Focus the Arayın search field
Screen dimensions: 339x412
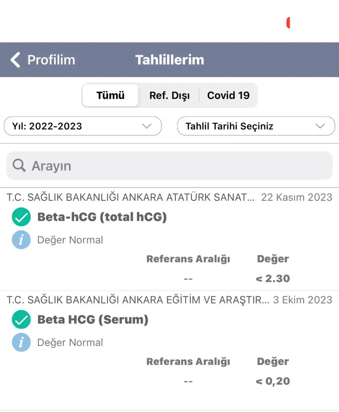click(177, 165)
